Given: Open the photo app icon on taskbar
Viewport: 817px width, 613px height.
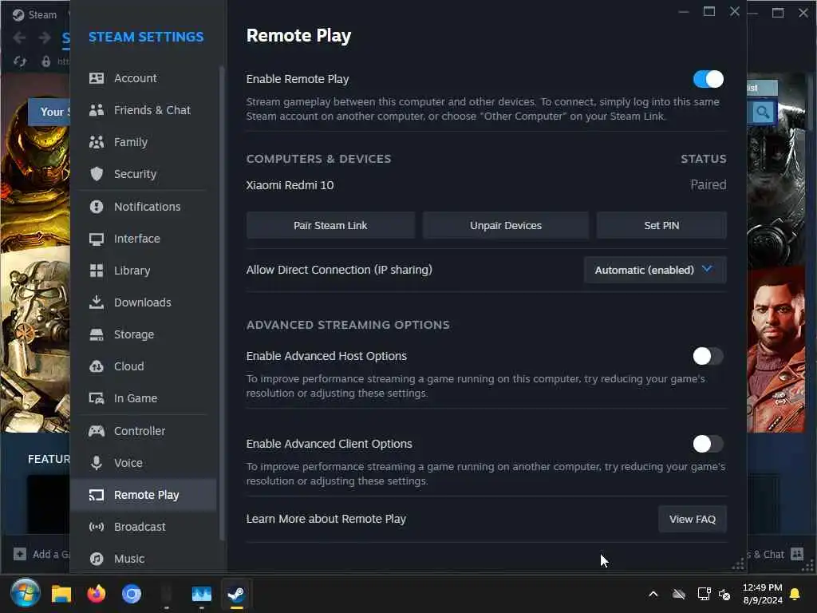Looking at the screenshot, I should point(202,594).
